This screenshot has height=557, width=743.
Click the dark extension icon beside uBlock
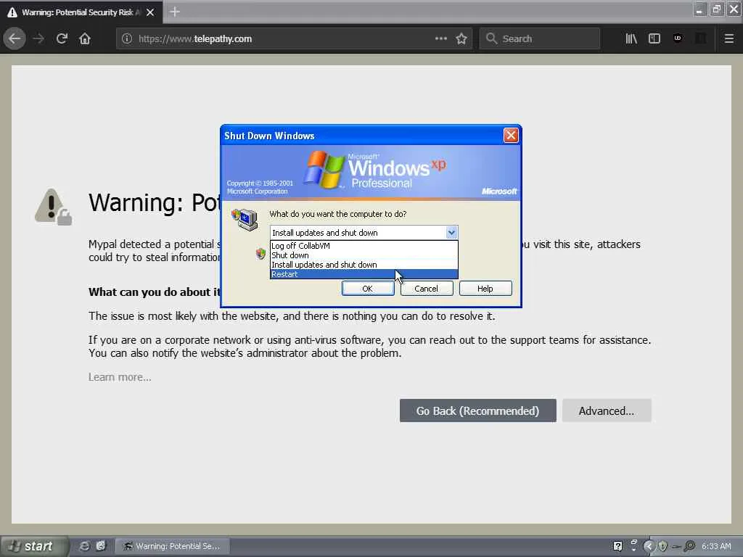pos(700,38)
